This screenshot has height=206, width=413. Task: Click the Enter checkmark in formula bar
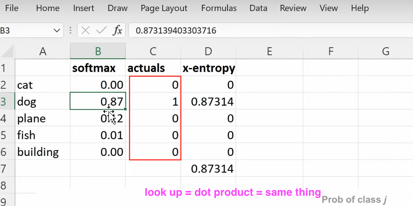pos(101,30)
